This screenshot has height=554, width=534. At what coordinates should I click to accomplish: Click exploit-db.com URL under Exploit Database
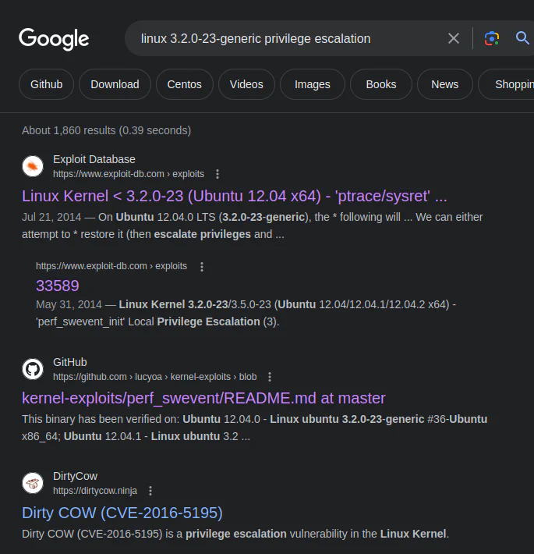[x=129, y=174]
